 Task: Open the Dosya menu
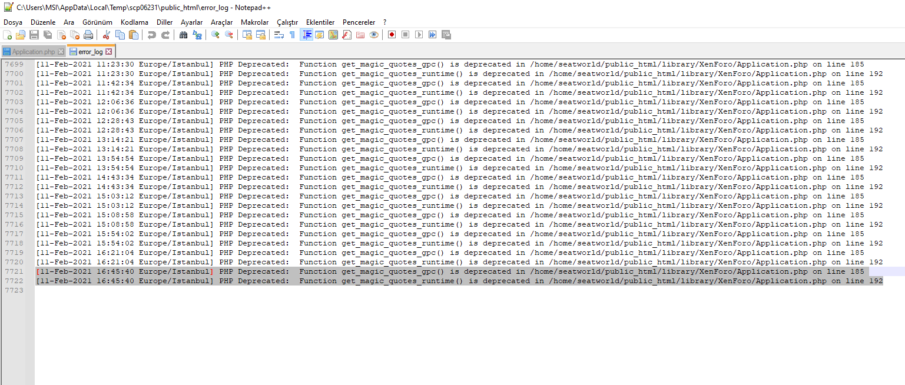(x=13, y=22)
